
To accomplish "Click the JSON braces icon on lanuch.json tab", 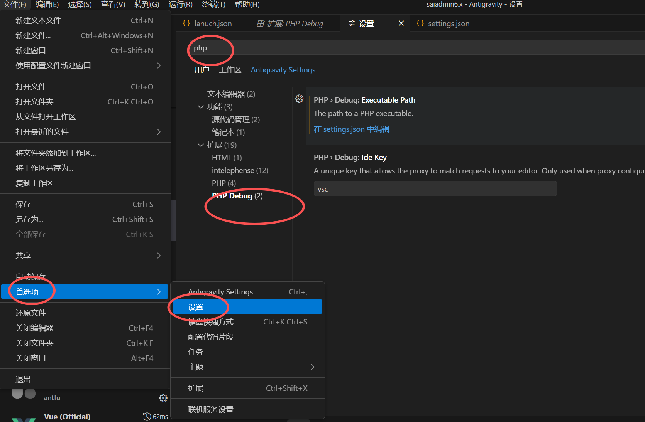I will click(186, 24).
